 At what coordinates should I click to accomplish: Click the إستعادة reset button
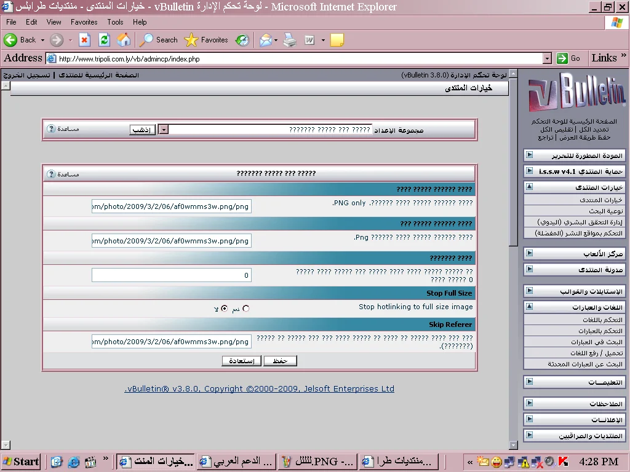coord(241,361)
